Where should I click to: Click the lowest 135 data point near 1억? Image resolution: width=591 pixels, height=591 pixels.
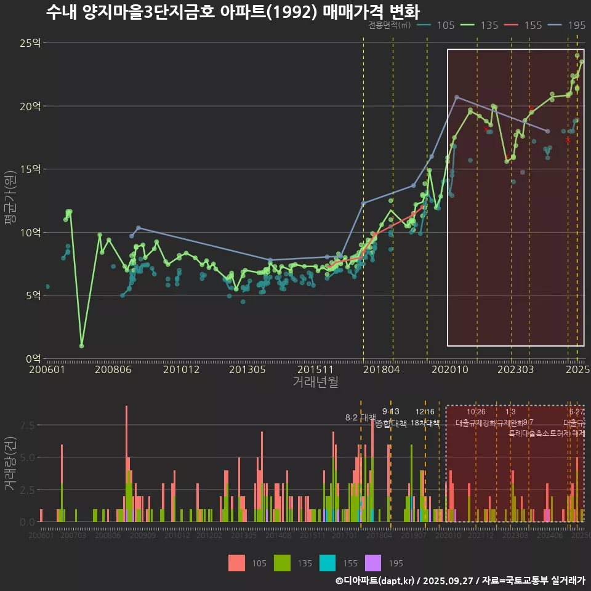82,345
